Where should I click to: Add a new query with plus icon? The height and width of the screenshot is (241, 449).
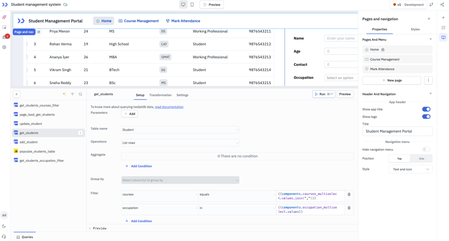tap(17, 94)
